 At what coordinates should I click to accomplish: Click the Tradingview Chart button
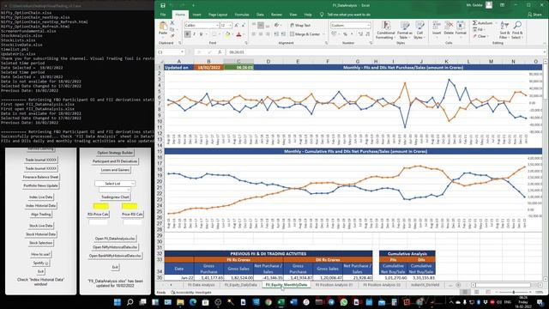(x=115, y=197)
